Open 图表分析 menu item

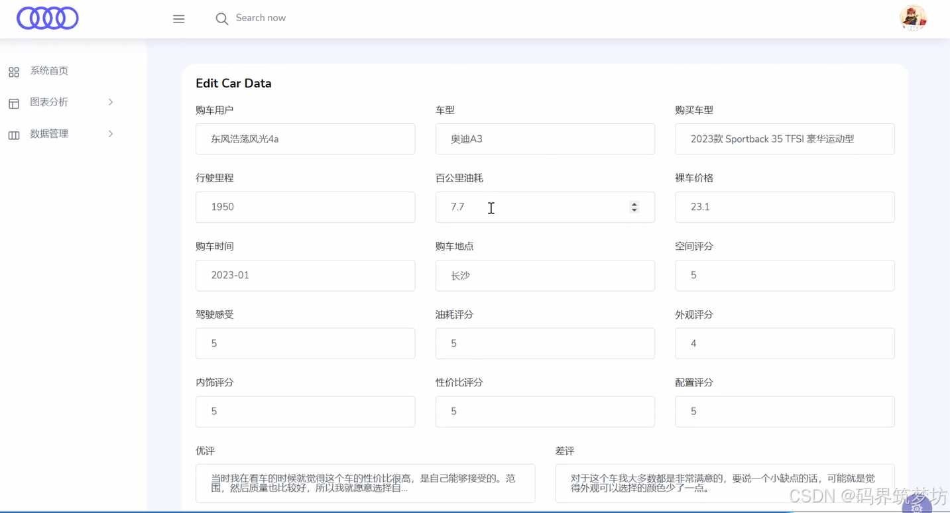49,102
